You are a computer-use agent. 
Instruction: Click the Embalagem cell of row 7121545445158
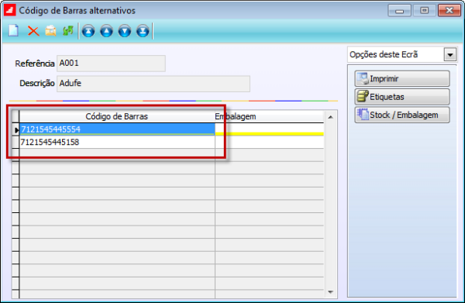click(x=269, y=143)
